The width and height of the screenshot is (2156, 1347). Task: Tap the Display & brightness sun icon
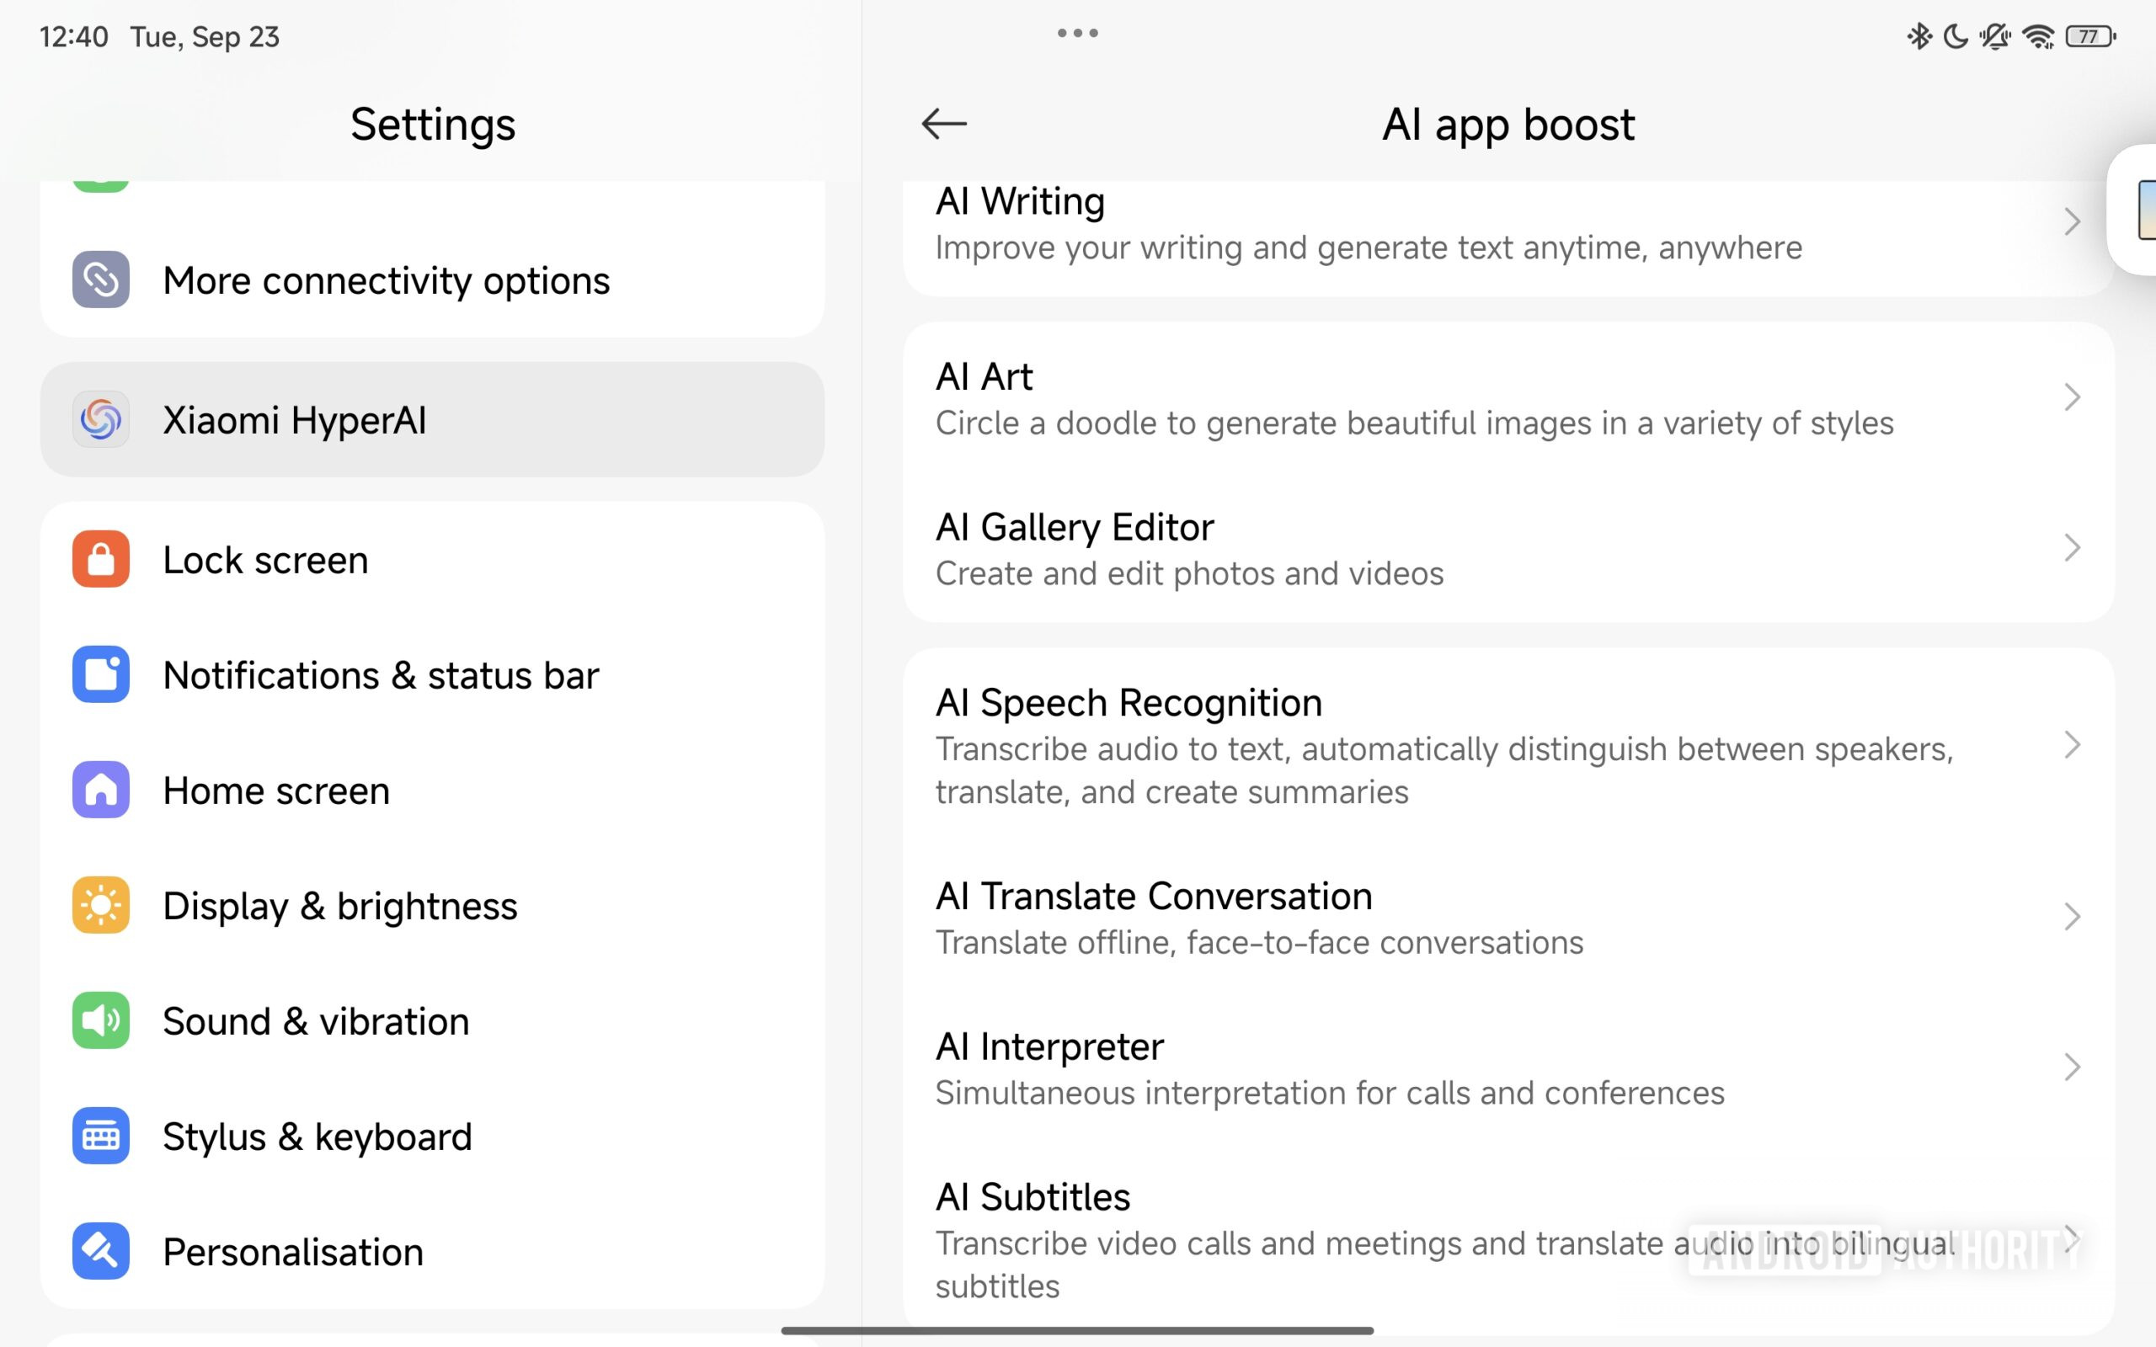pyautogui.click(x=101, y=905)
